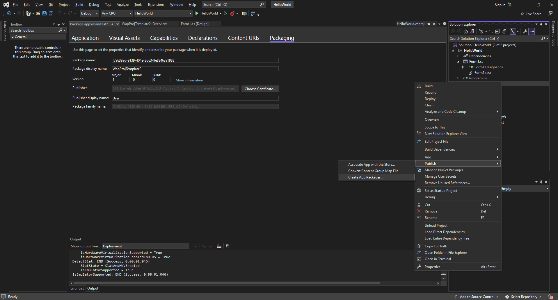
Task: Collapse all nodes in Solution Explorer
Action: (x=497, y=31)
